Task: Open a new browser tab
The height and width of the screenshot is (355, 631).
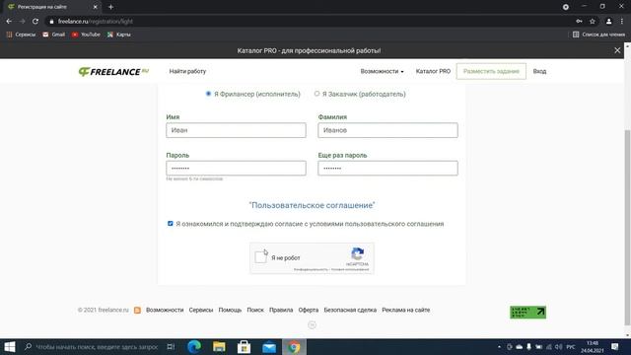Action: [x=110, y=7]
